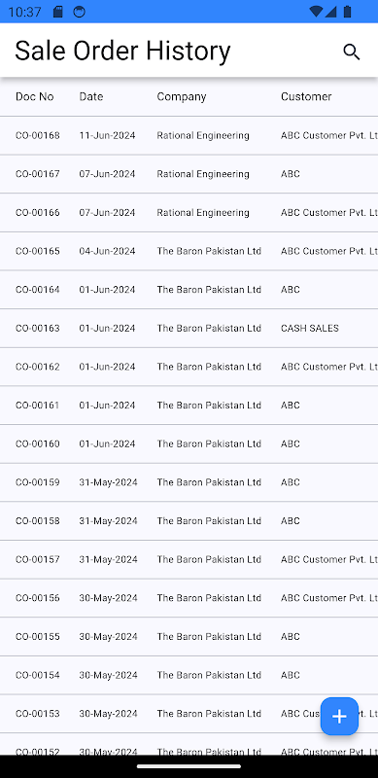Open sale order CO-00167
Image resolution: width=378 pixels, height=778 pixels.
pyautogui.click(x=189, y=174)
